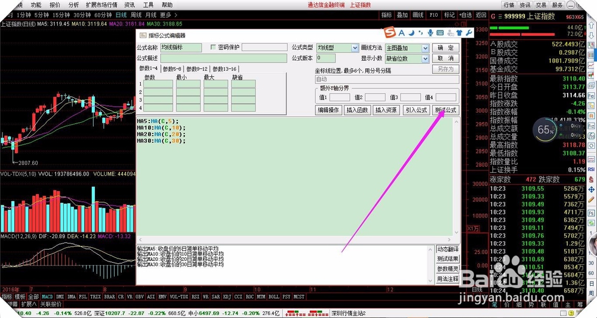
Task: Click the 插入函数 button
Action: click(357, 110)
